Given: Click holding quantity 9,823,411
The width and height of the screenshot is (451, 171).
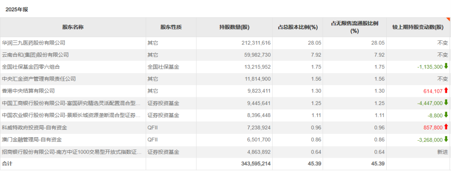Looking at the screenshot, I should click(x=259, y=91).
